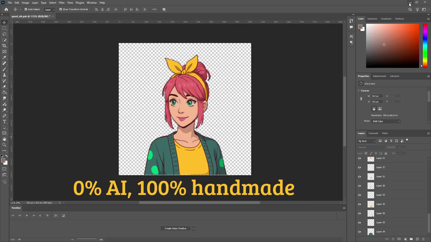
Task: Collapse the Canvas section
Action: pyautogui.click(x=359, y=90)
